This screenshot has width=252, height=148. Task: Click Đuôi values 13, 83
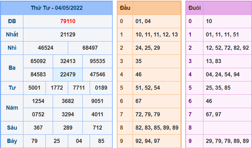(213, 61)
